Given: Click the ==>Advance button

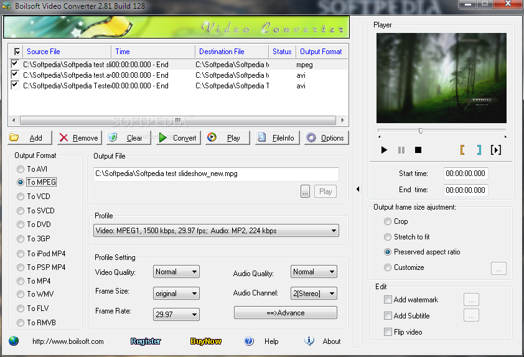Looking at the screenshot, I should [x=286, y=313].
